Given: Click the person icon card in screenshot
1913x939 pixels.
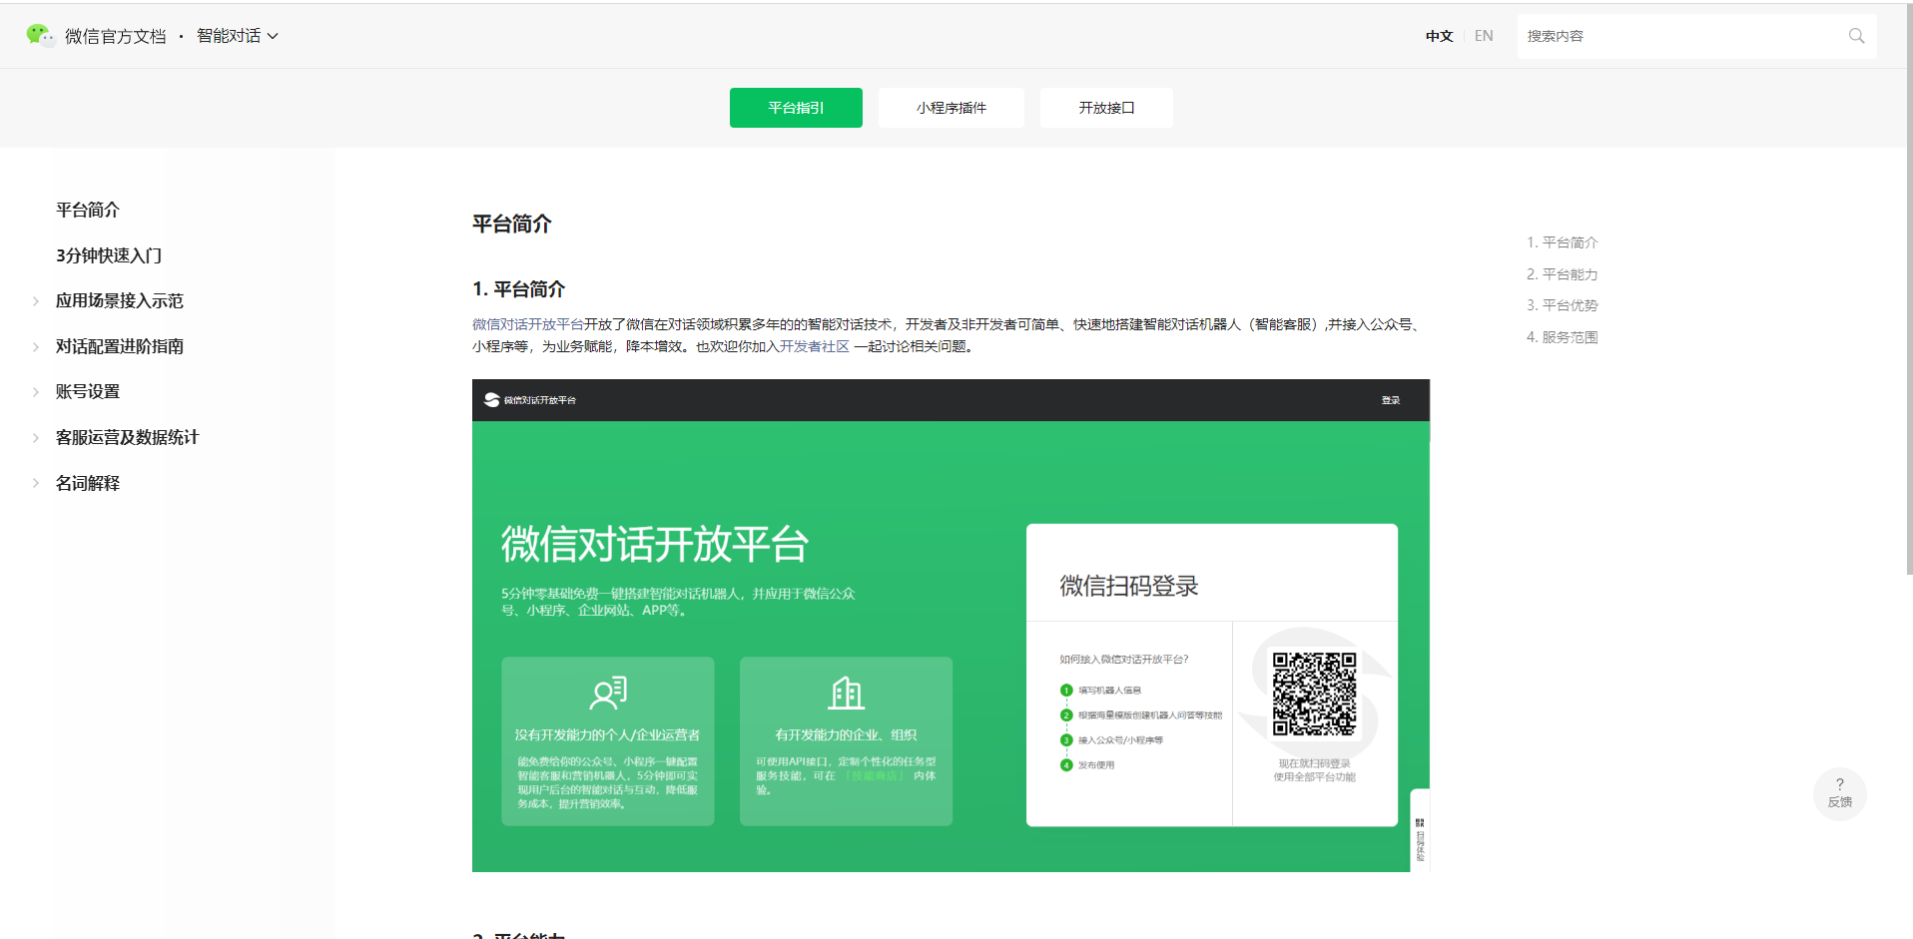Looking at the screenshot, I should pos(608,740).
